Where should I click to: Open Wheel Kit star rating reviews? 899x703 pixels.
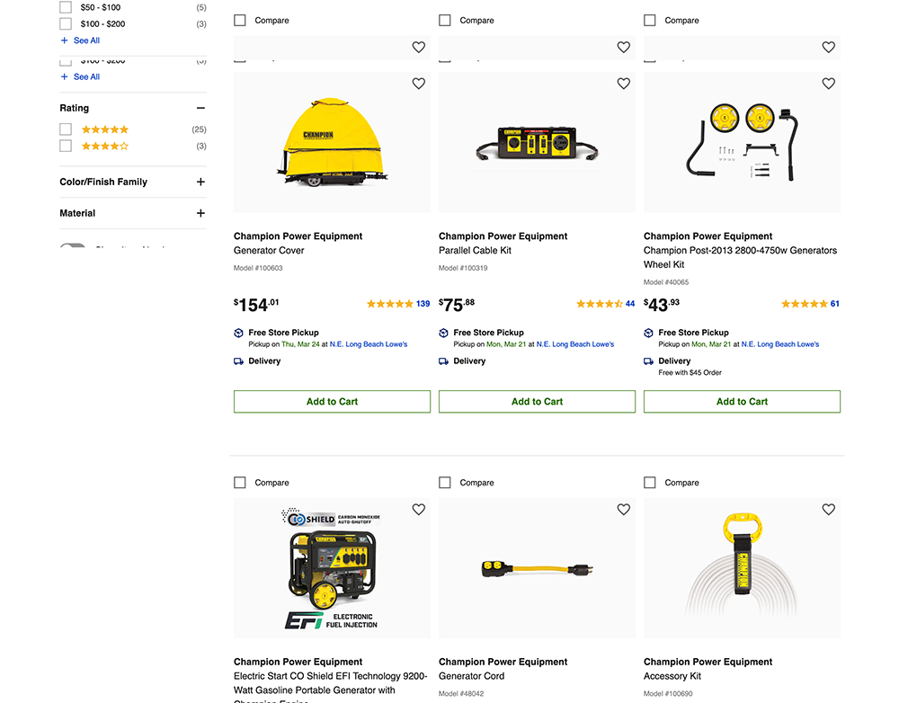coord(805,304)
